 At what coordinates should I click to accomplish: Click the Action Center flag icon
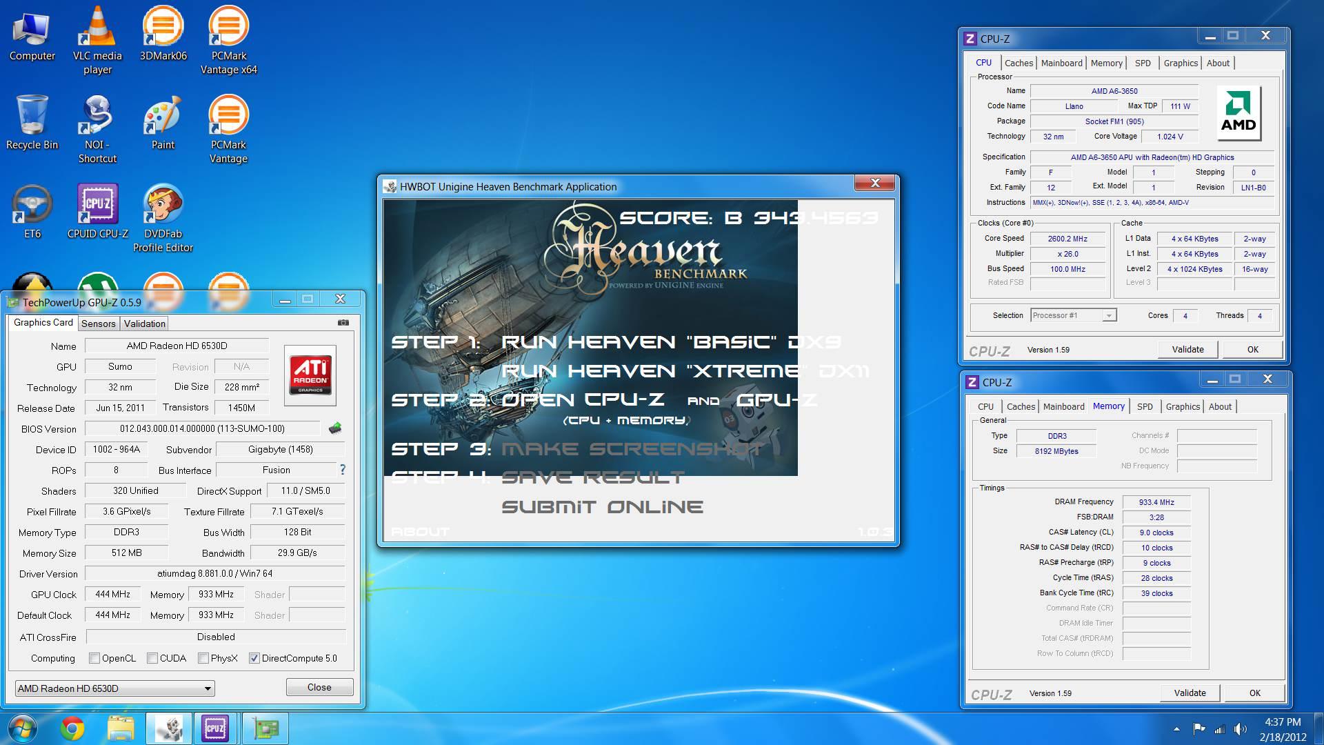tap(1199, 729)
